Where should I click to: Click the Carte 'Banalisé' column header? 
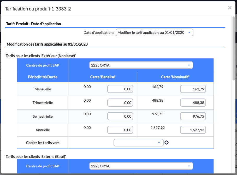[103, 77]
